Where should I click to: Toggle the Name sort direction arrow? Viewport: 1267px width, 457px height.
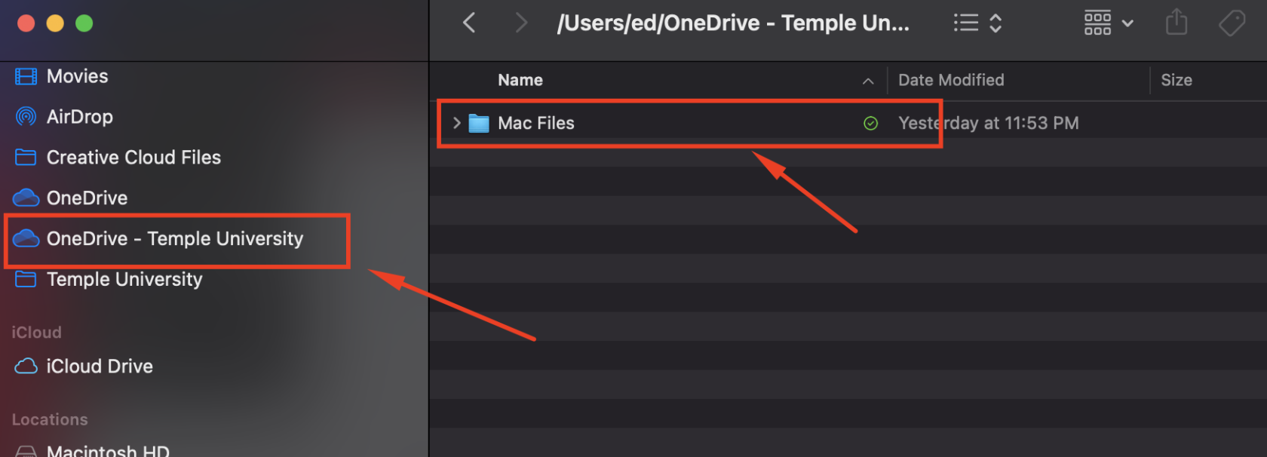[x=868, y=81]
